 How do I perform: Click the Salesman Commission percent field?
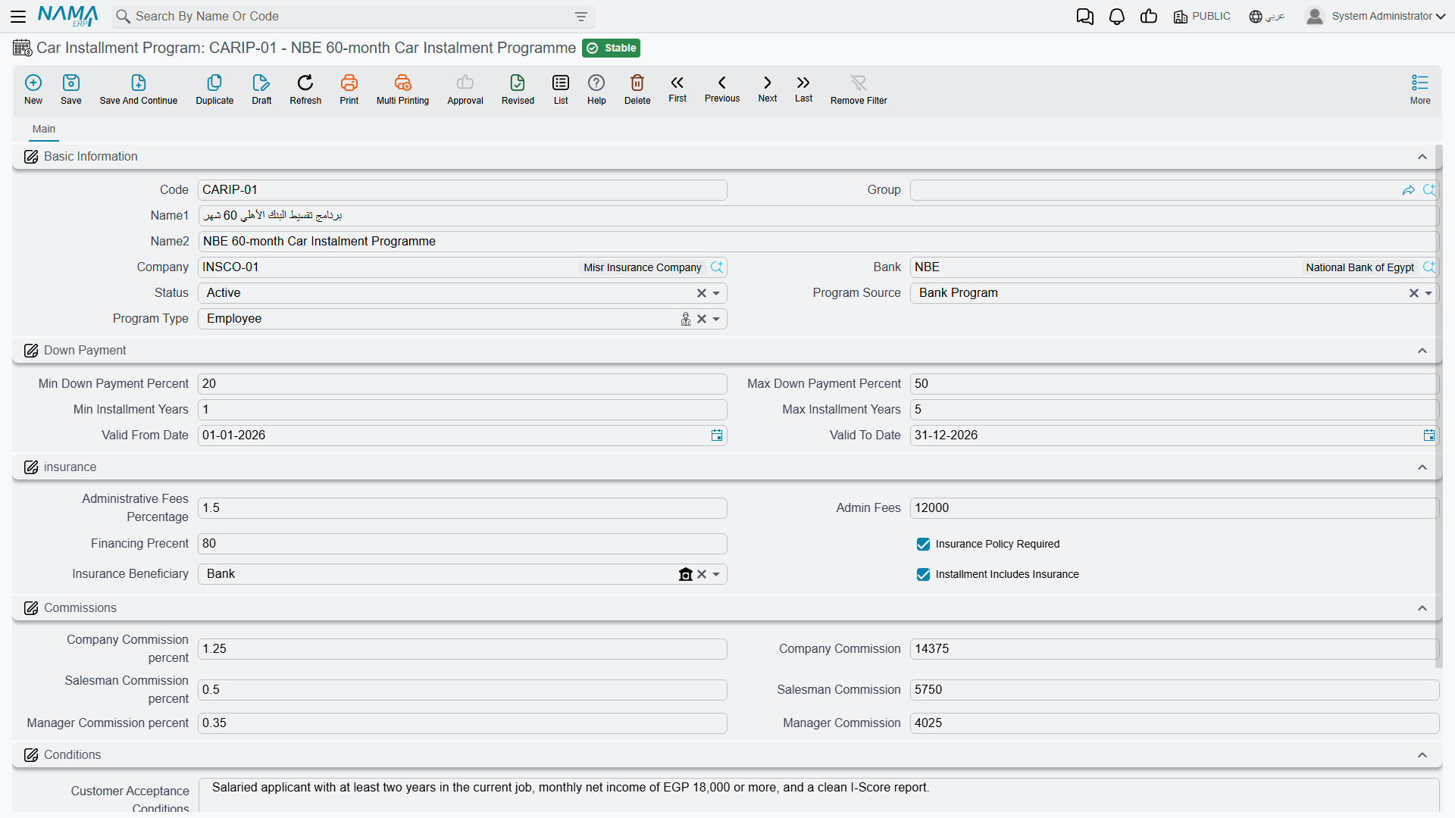point(462,690)
